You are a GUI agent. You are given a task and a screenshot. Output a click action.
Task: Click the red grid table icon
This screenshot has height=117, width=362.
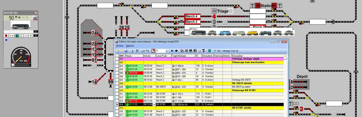tap(186, 51)
